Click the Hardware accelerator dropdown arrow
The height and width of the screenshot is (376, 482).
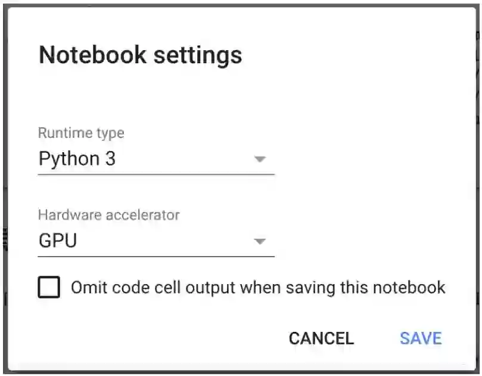[259, 242]
